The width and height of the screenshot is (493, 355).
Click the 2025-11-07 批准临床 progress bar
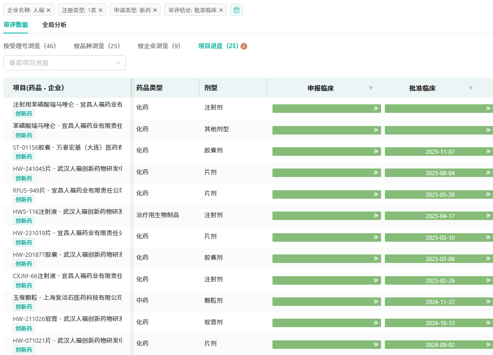pyautogui.click(x=439, y=152)
